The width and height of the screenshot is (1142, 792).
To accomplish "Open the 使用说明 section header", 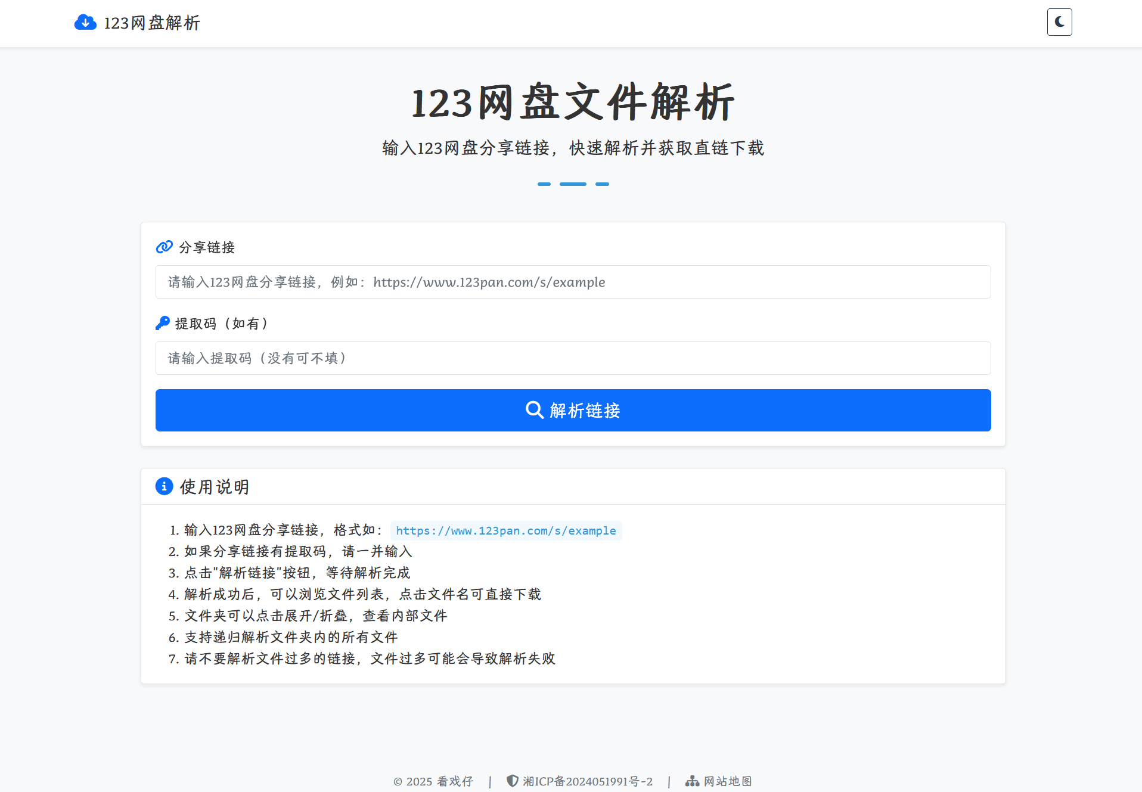I will [x=214, y=486].
